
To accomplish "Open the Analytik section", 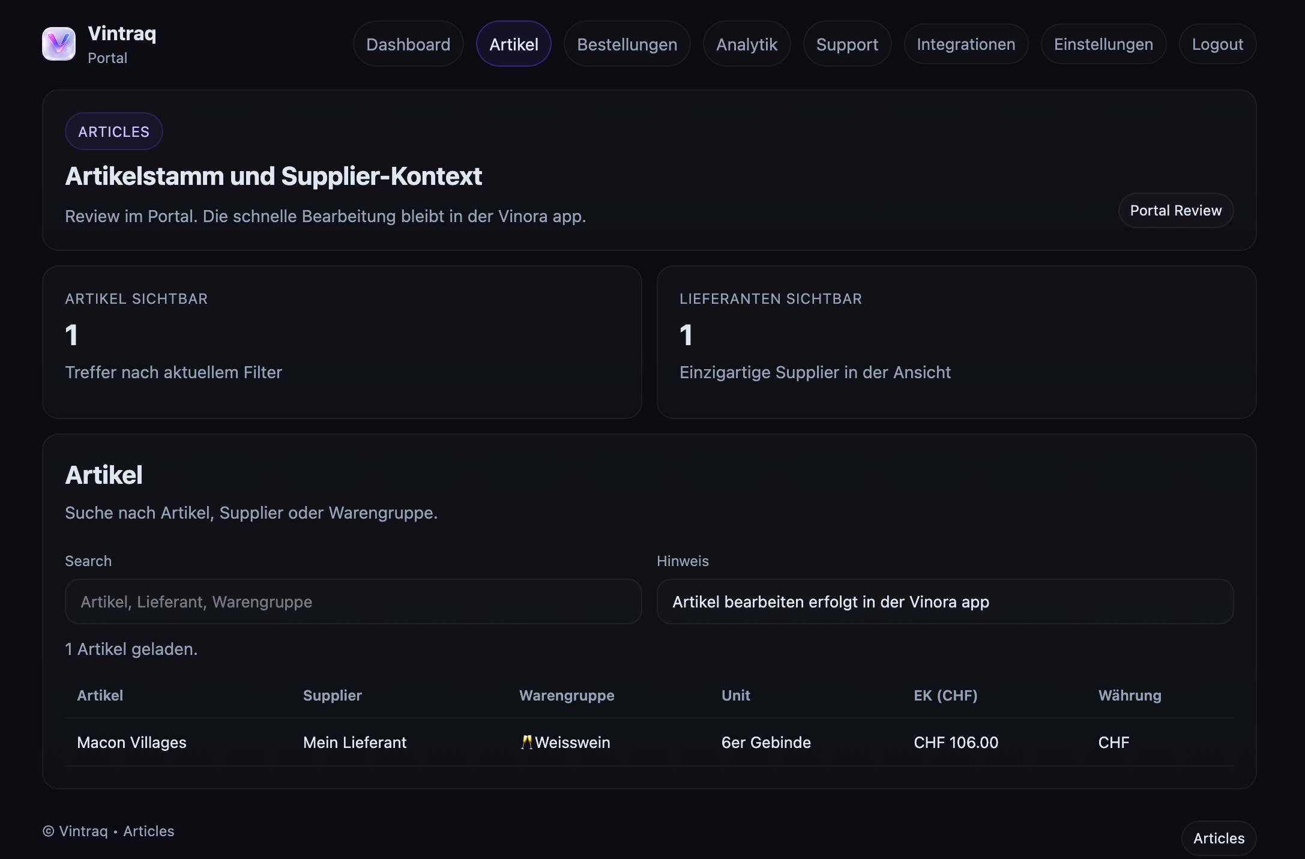I will 747,44.
